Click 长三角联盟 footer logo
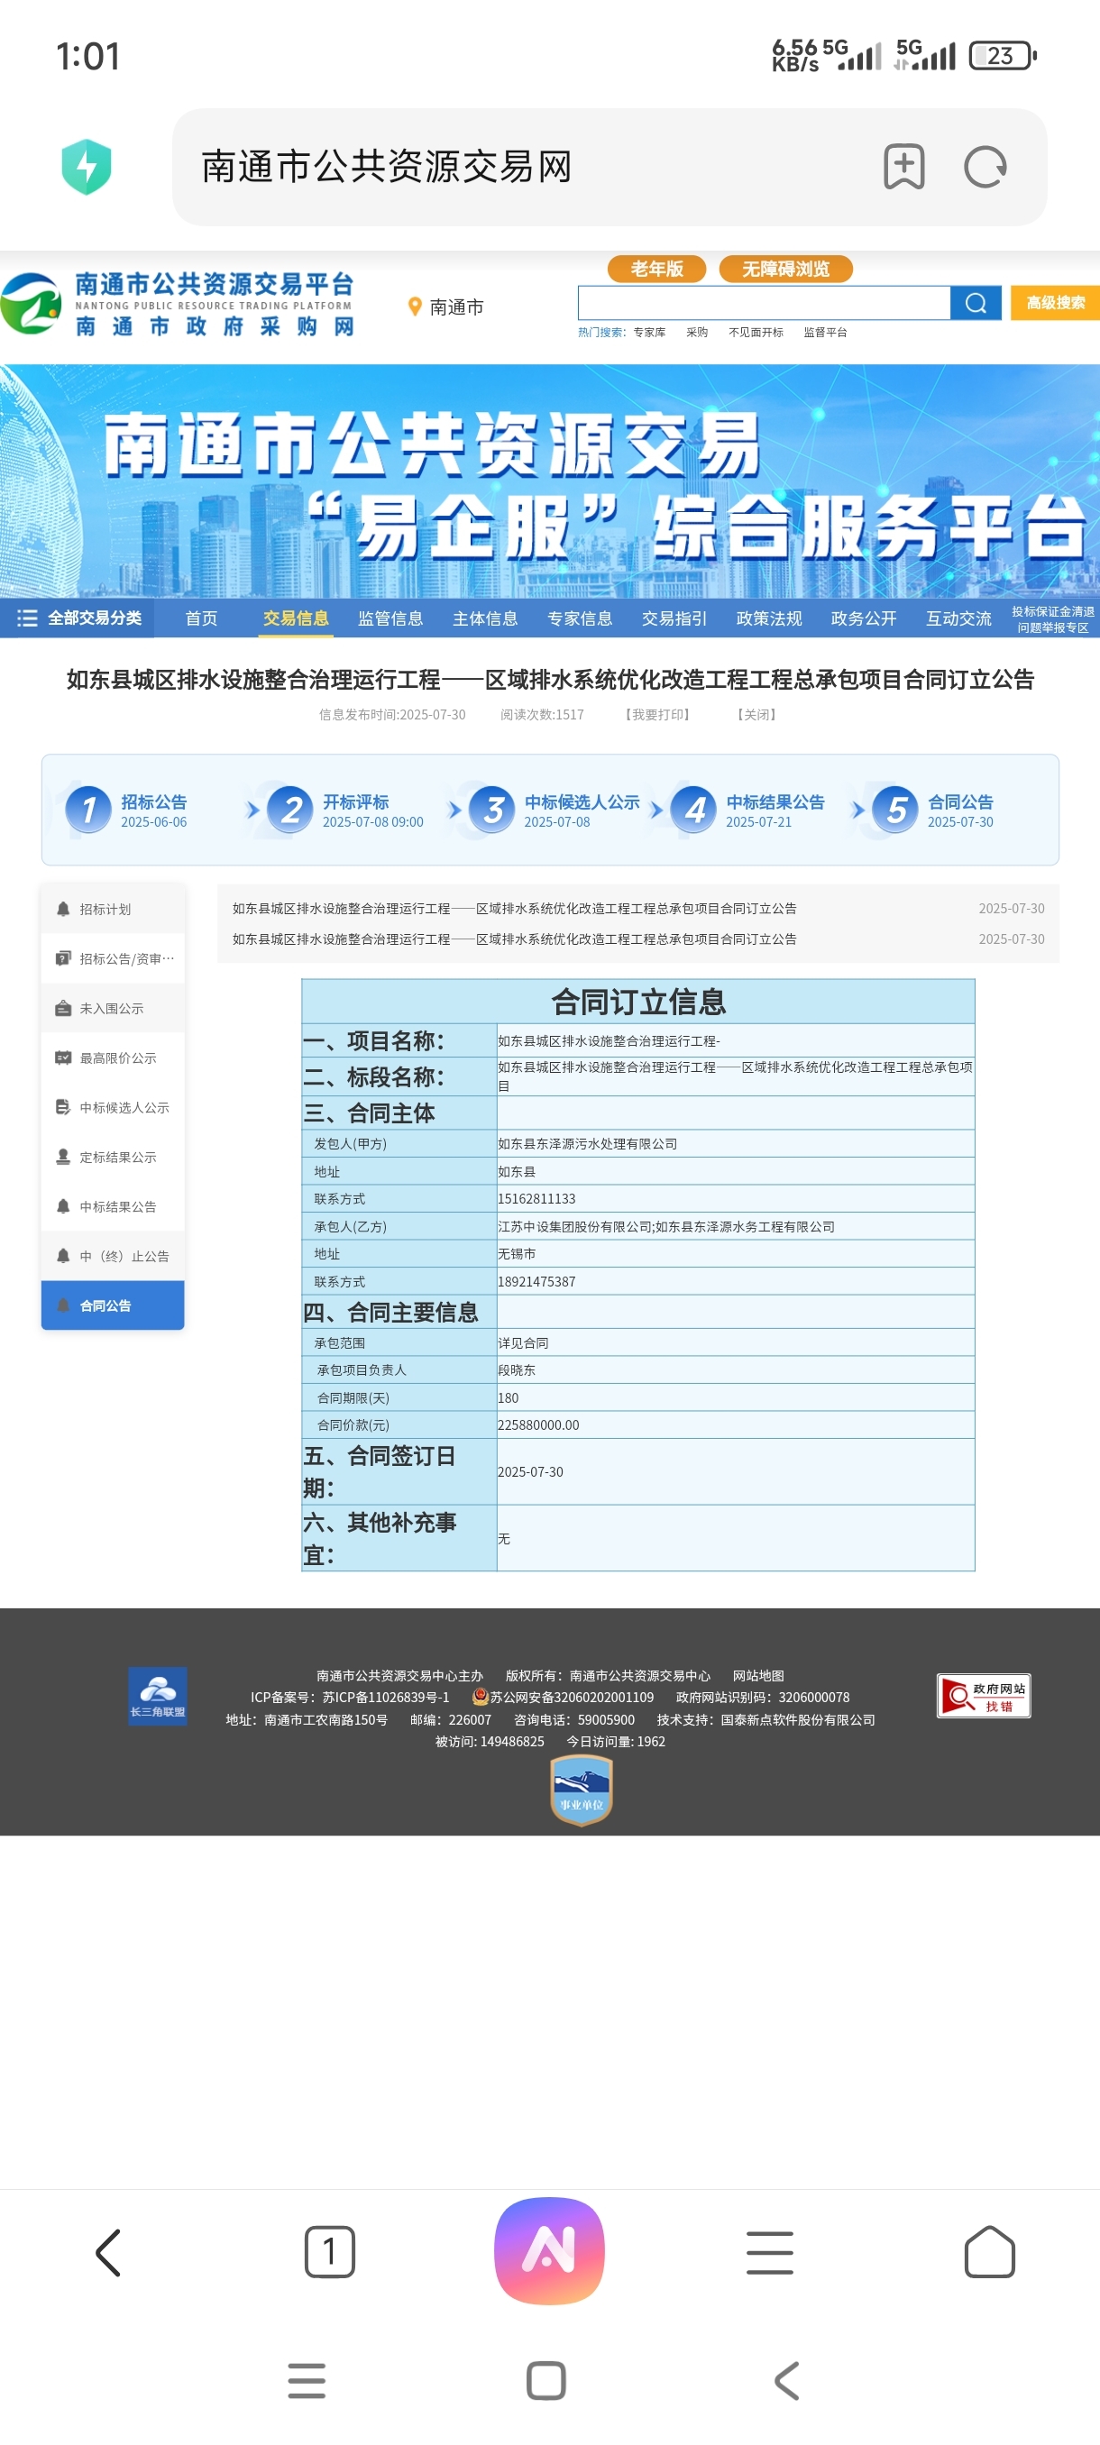The width and height of the screenshot is (1100, 2445). coord(158,1696)
